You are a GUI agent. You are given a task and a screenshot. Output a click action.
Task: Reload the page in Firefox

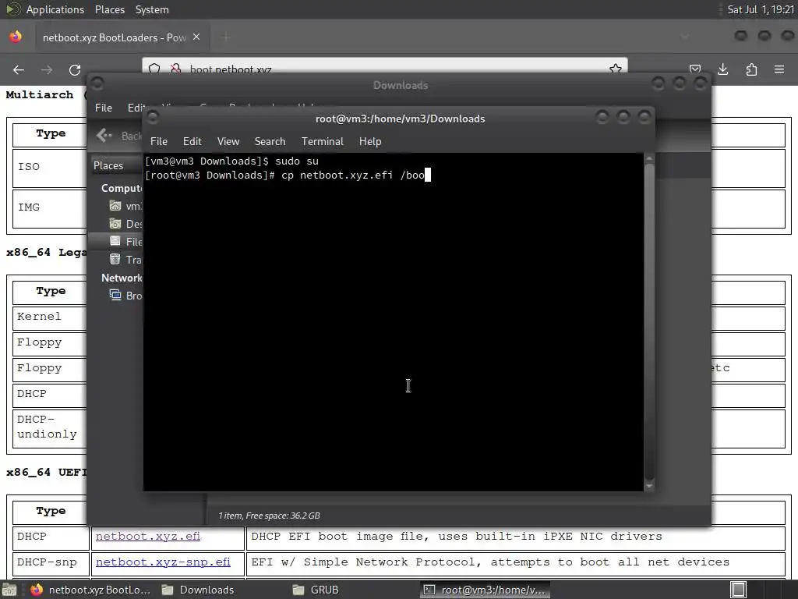point(75,69)
